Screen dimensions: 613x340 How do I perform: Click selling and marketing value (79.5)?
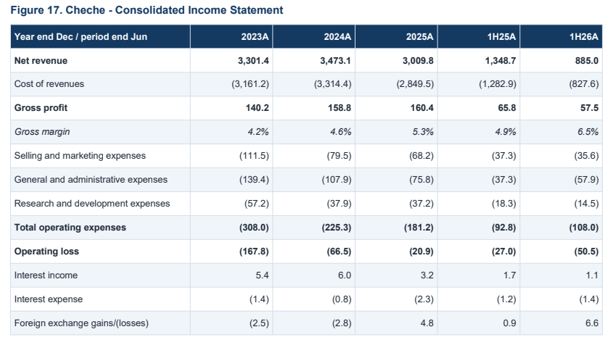tap(339, 156)
